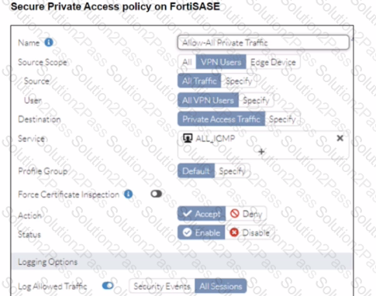Add a service with the plus icon
The image size is (376, 296).
261,152
